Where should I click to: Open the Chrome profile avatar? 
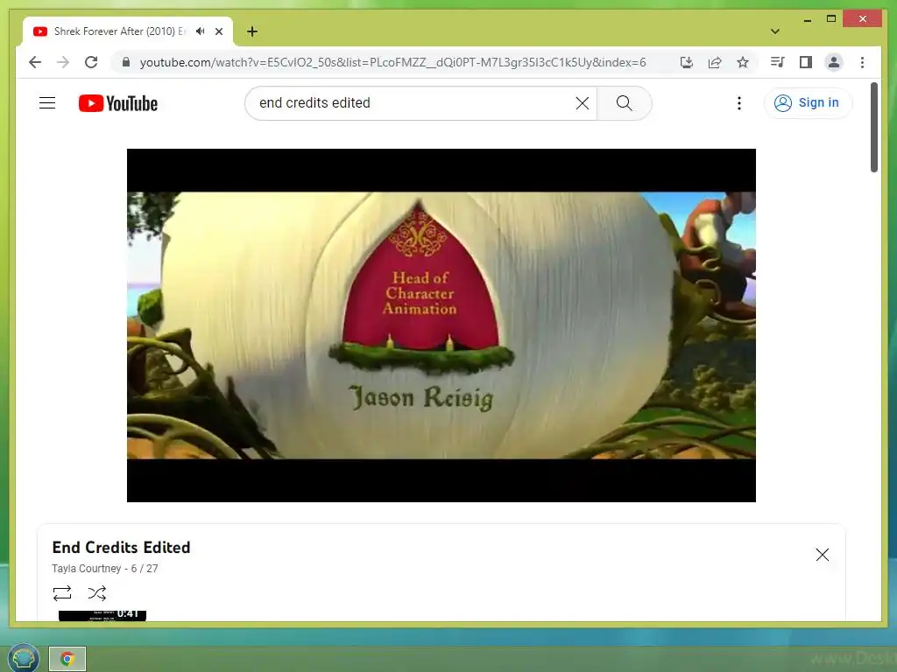(x=834, y=62)
